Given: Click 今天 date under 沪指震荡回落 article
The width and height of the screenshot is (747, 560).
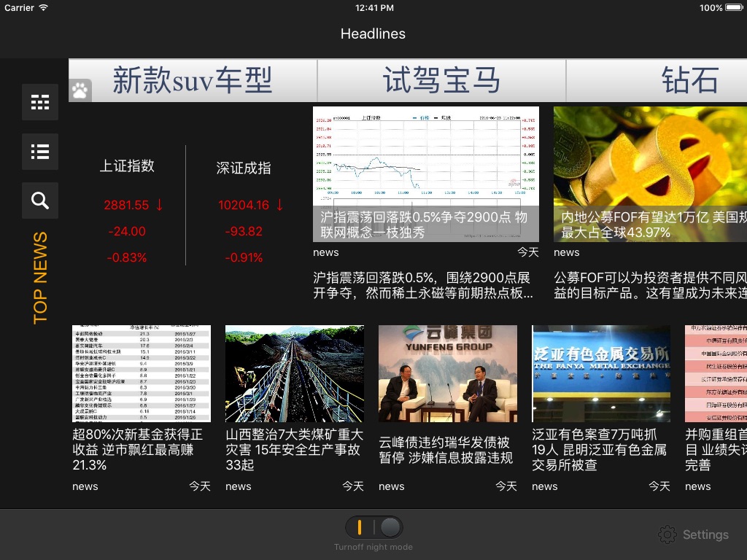Looking at the screenshot, I should click(x=528, y=252).
